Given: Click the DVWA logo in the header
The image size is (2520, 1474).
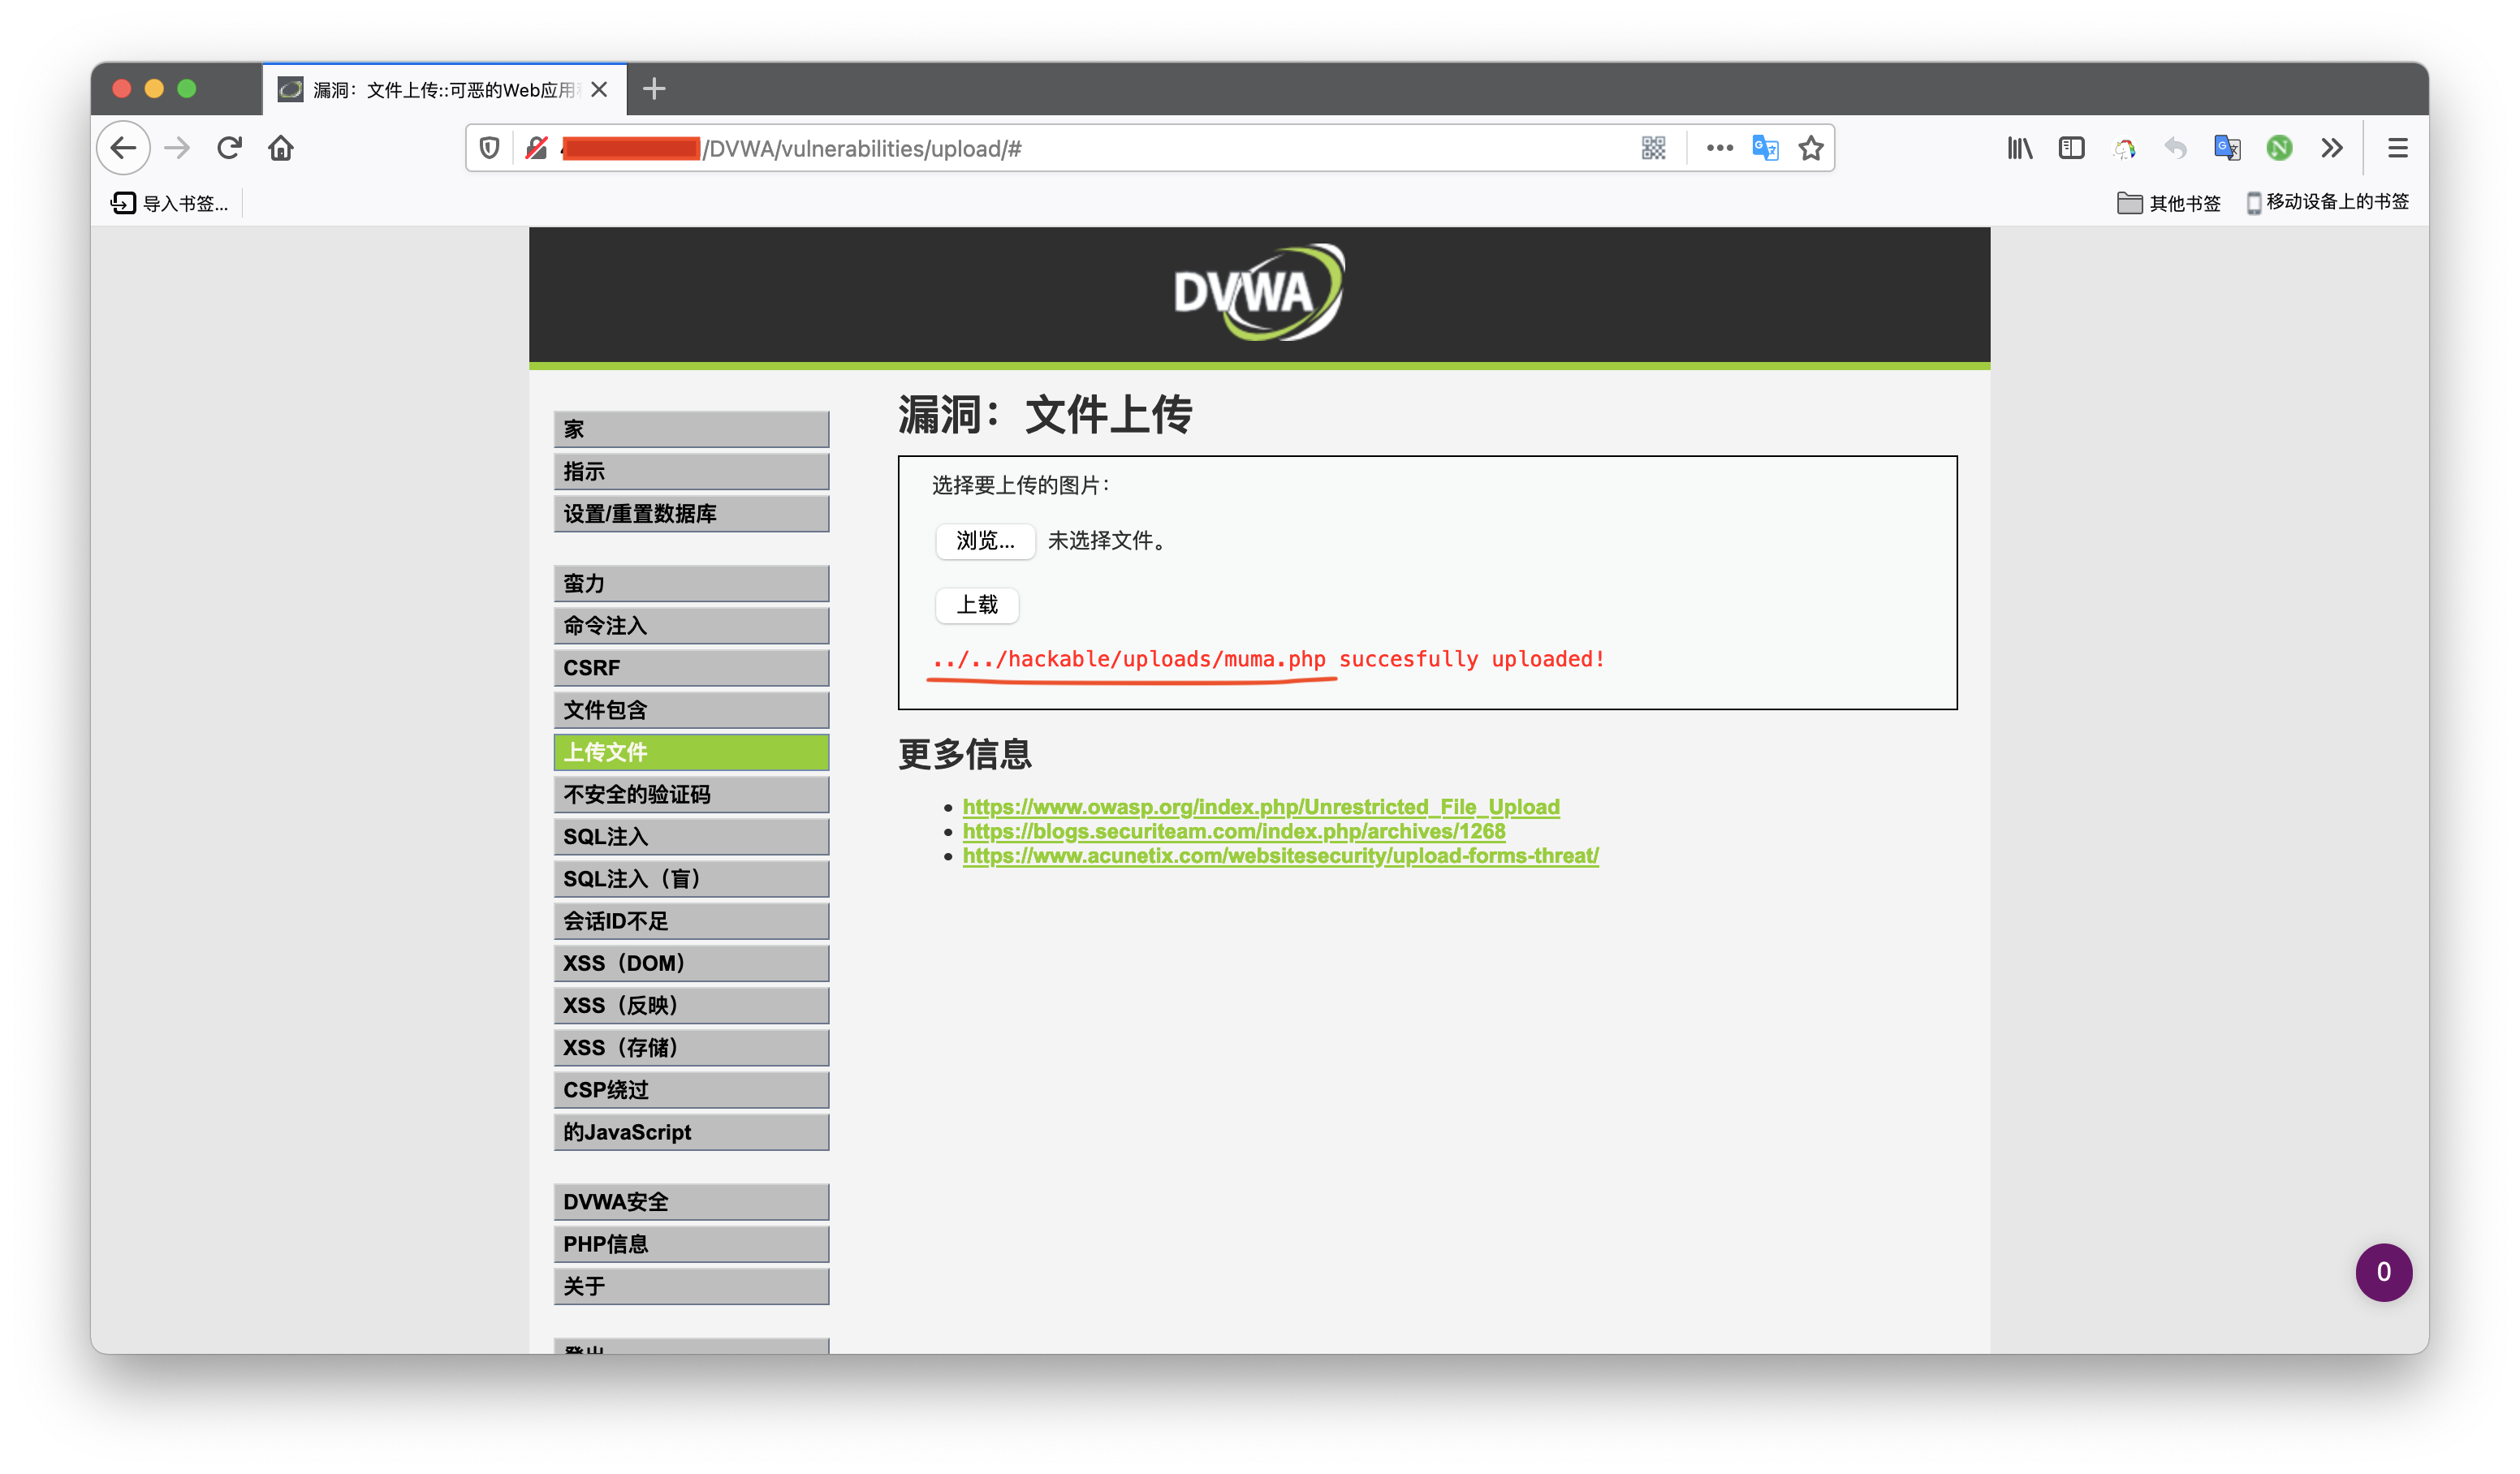Looking at the screenshot, I should (x=1259, y=293).
